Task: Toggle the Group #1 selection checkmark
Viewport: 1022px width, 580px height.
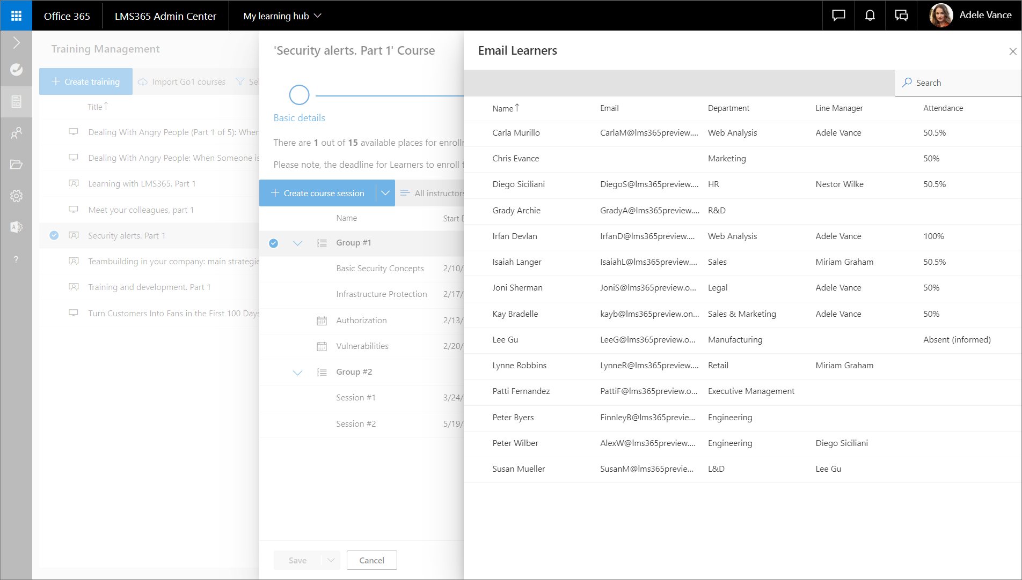Action: tap(274, 243)
